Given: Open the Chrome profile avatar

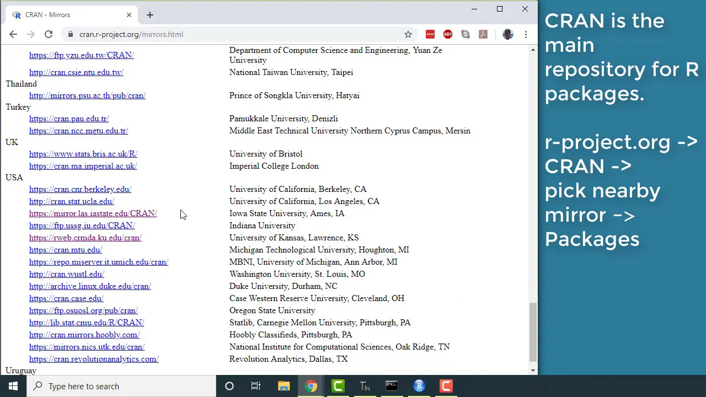Looking at the screenshot, I should pos(508,34).
